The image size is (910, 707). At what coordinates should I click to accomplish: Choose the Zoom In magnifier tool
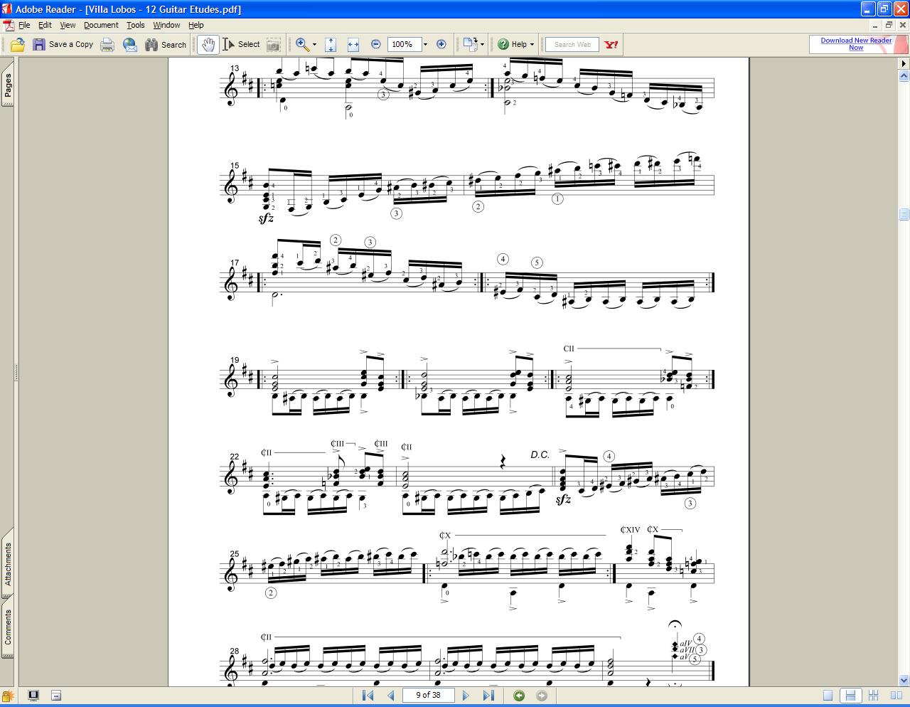302,44
